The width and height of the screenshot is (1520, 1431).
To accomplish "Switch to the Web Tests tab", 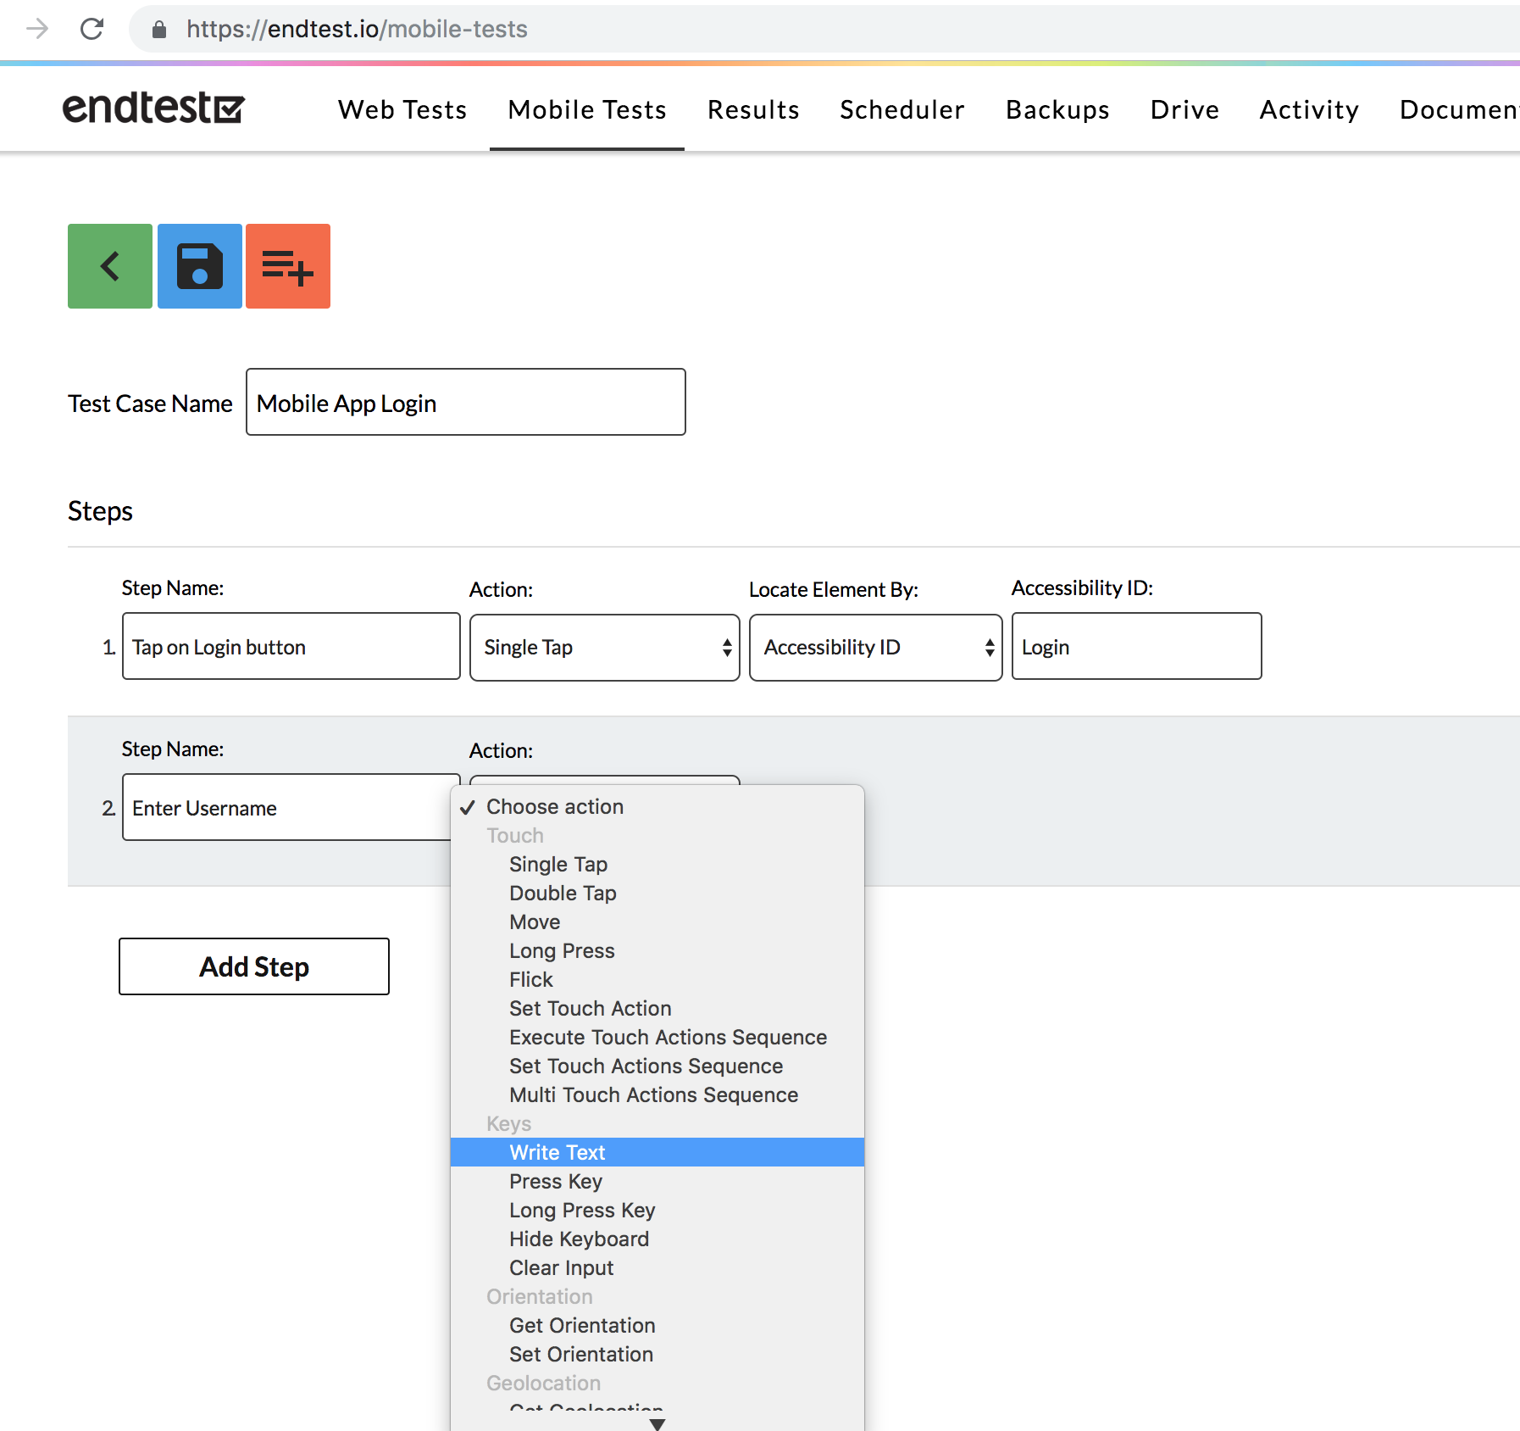I will (402, 109).
